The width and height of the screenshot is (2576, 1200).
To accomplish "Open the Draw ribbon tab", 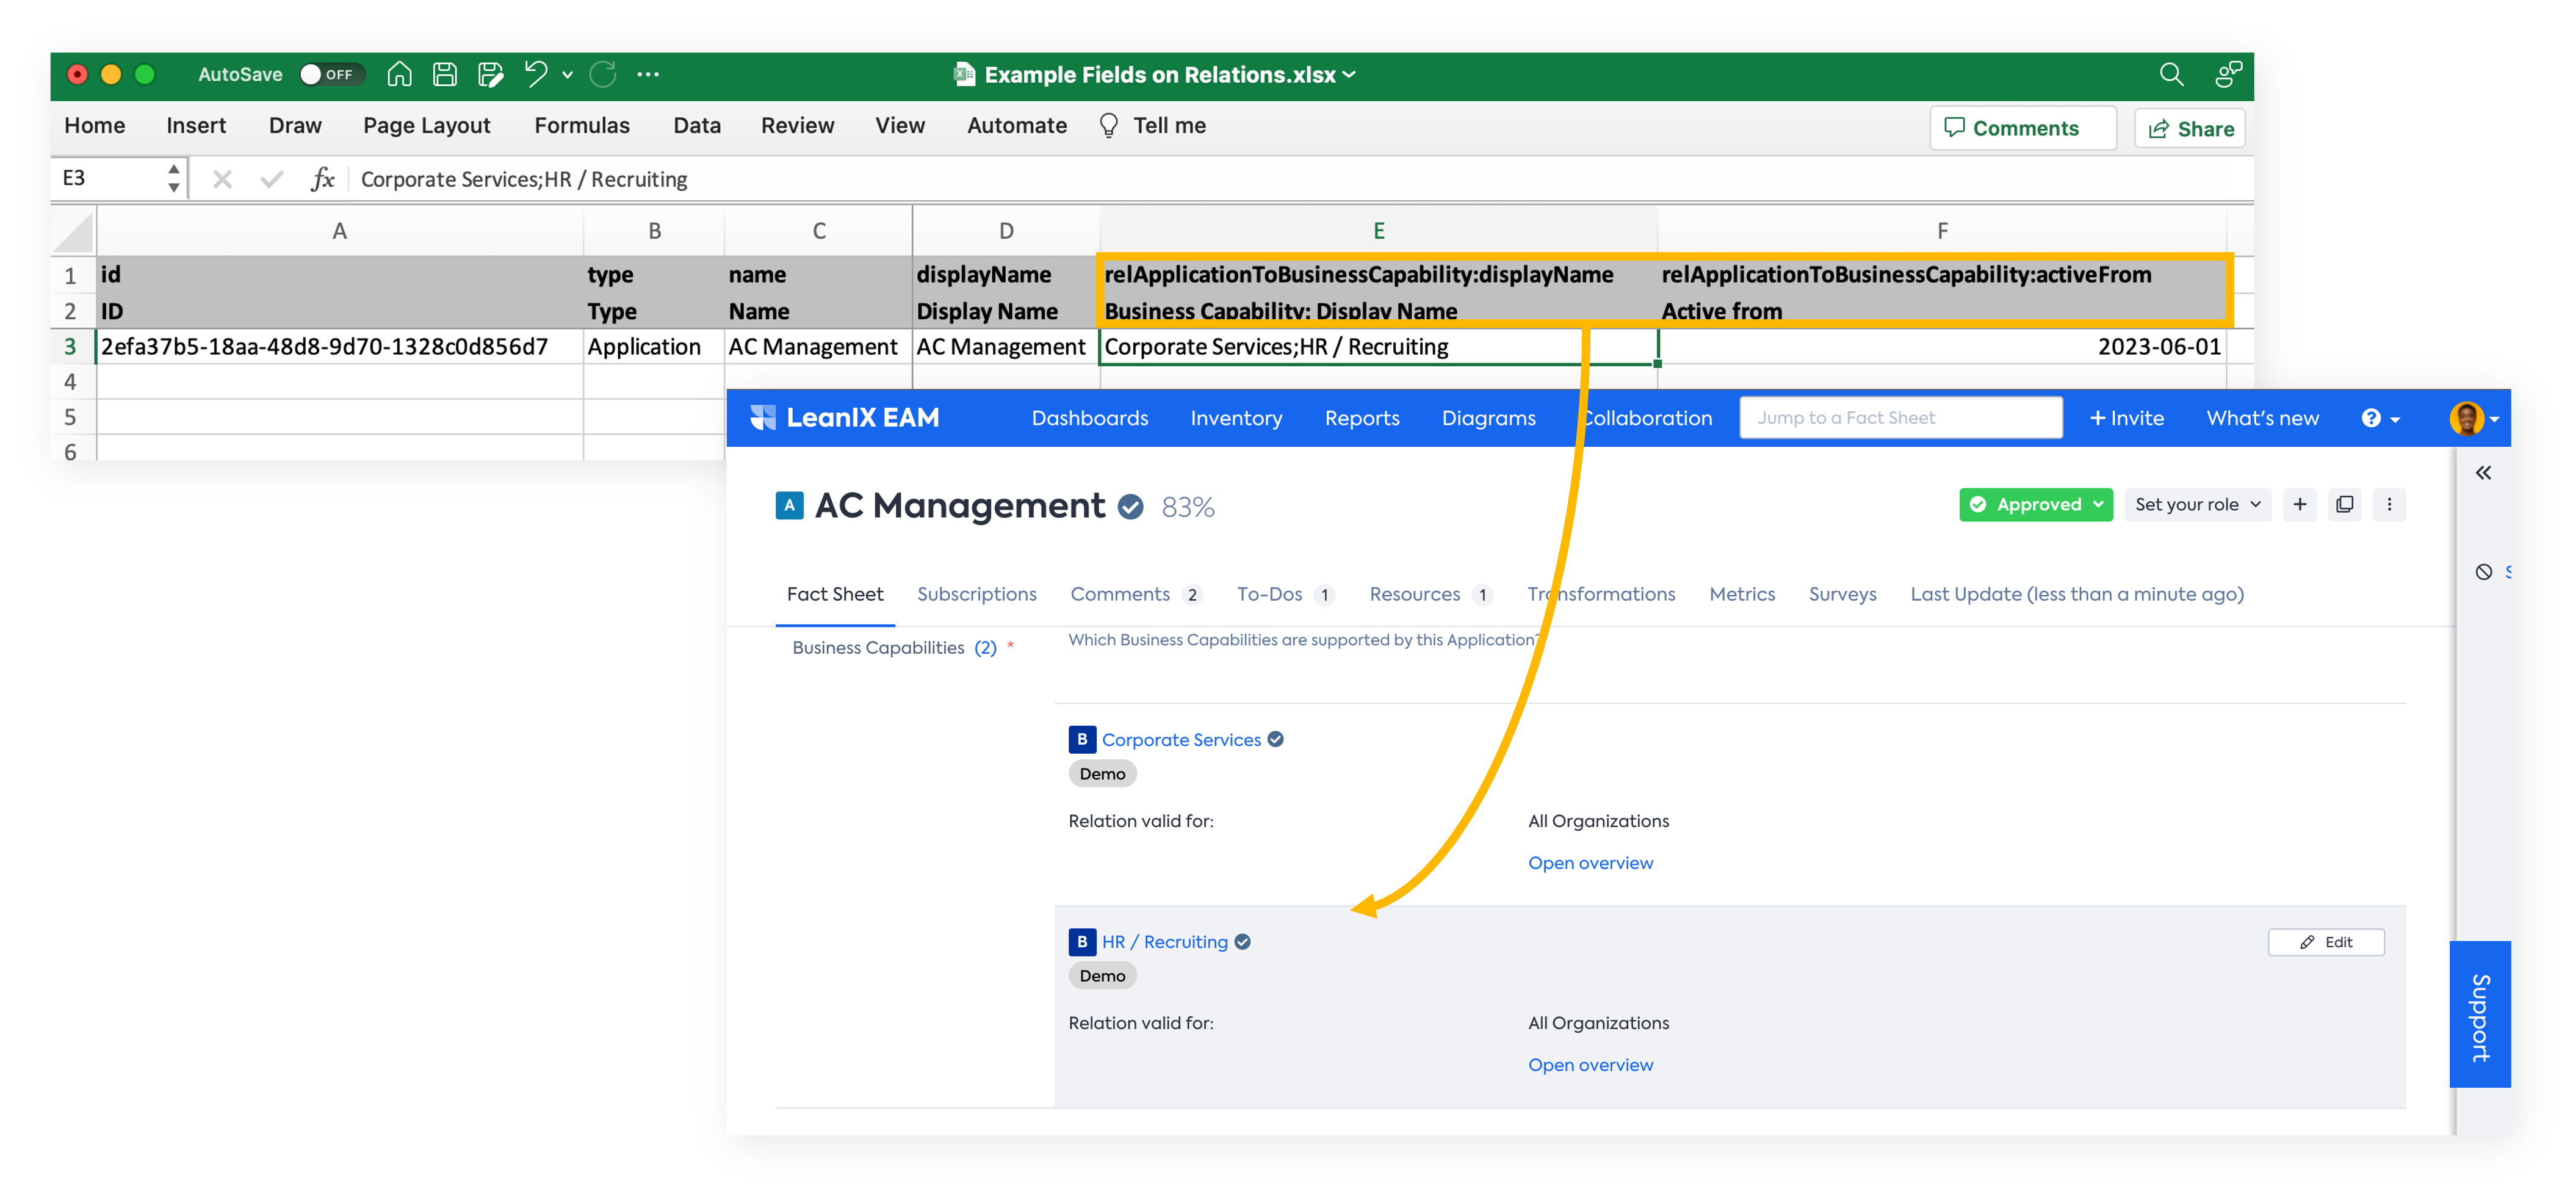I will coord(295,126).
